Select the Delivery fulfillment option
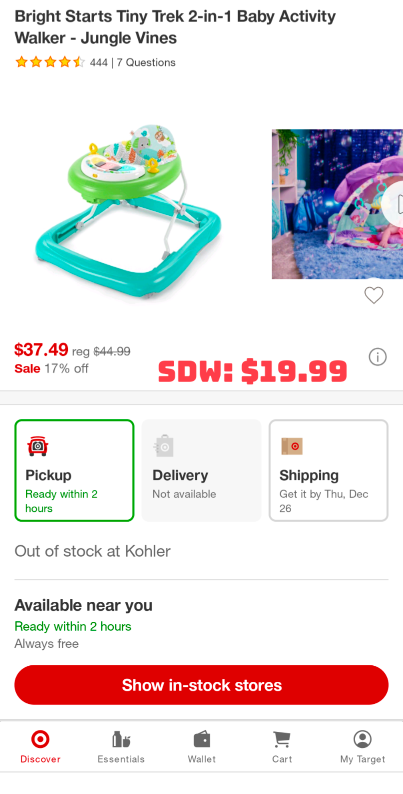 201,470
